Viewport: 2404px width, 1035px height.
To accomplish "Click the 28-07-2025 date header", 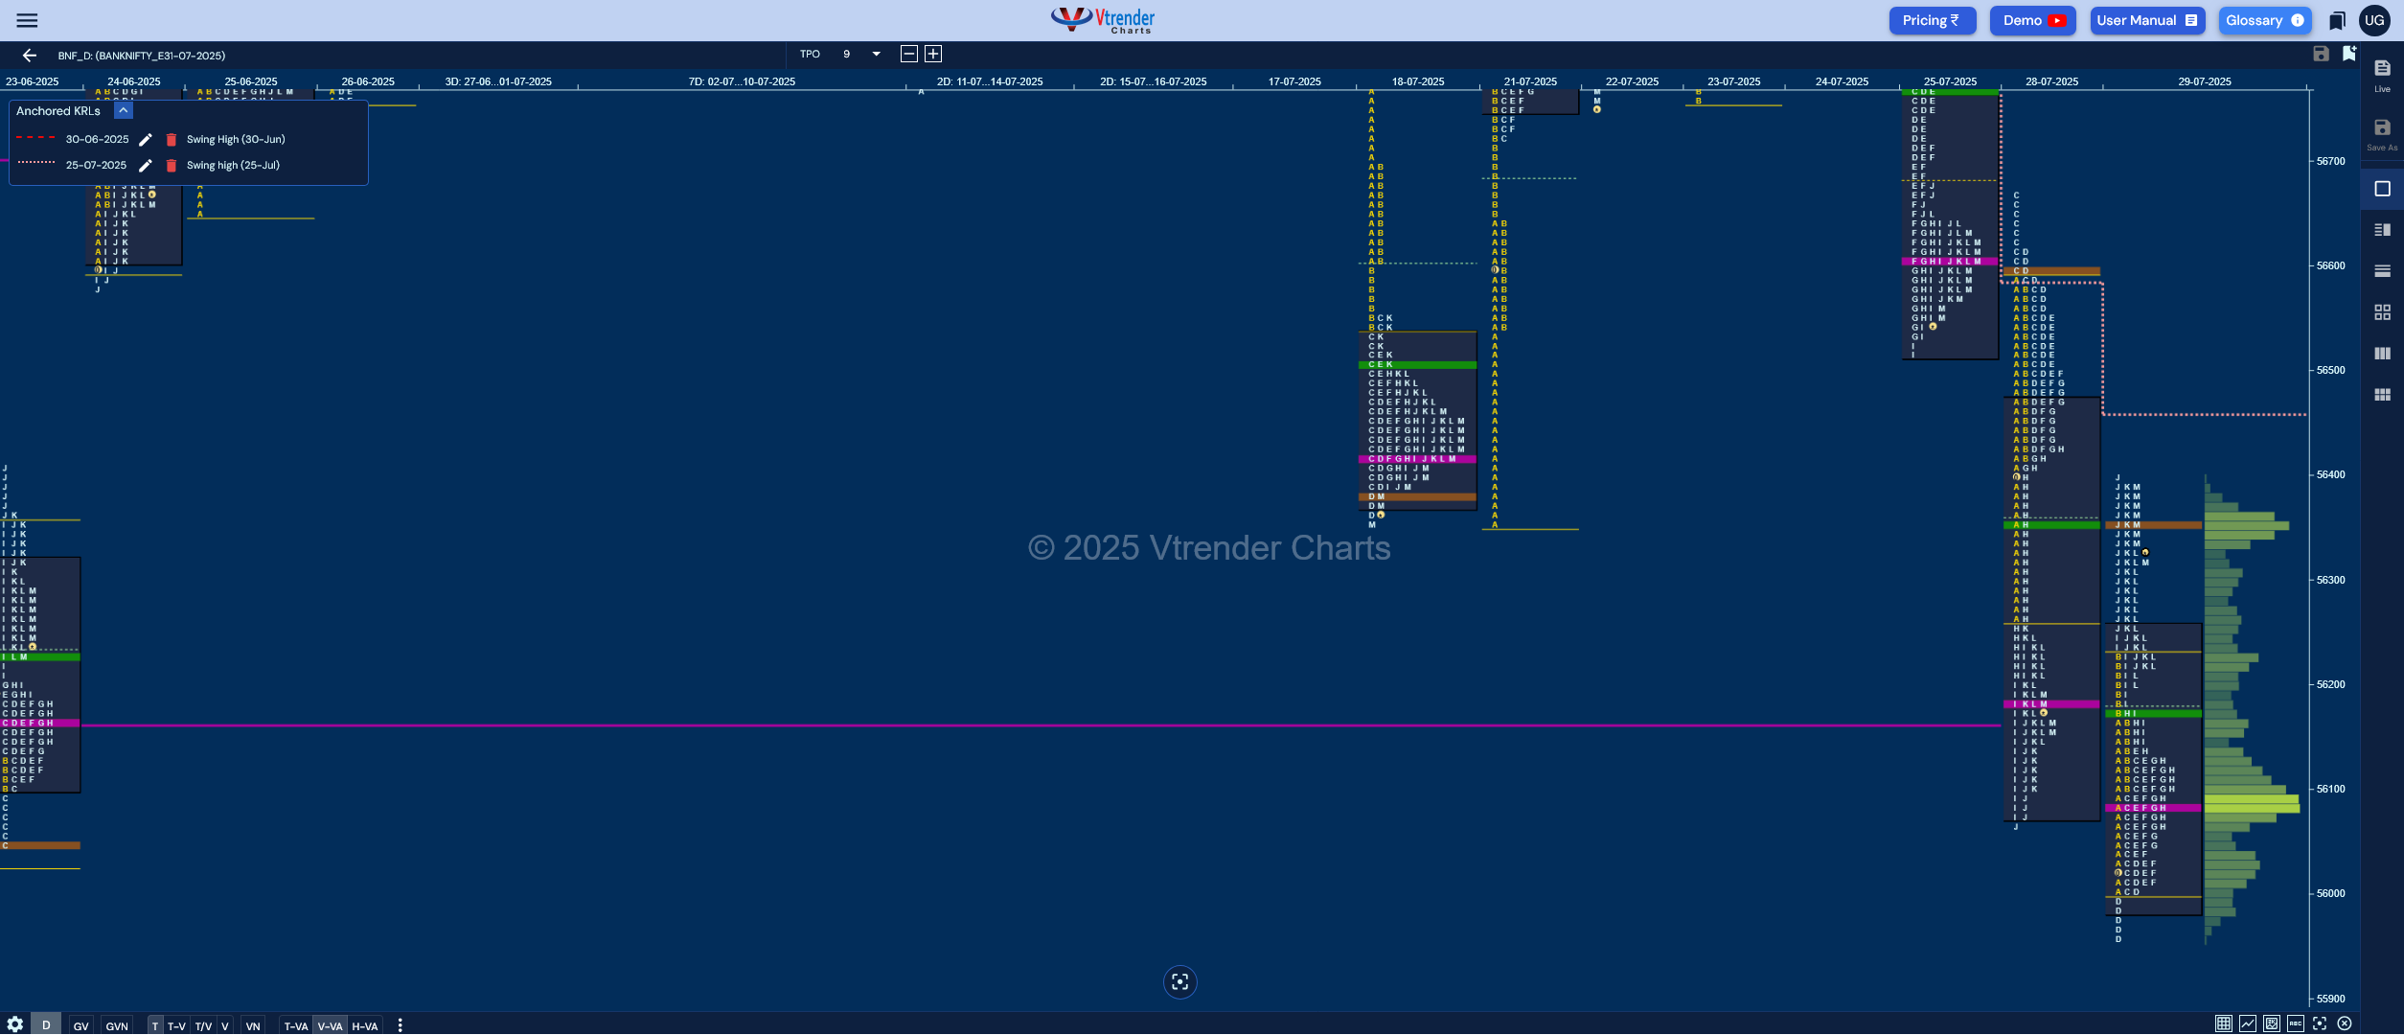I will point(2051,81).
